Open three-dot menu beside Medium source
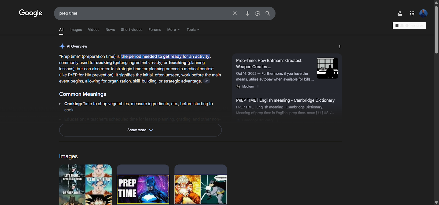The height and width of the screenshot is (205, 439). tap(258, 87)
